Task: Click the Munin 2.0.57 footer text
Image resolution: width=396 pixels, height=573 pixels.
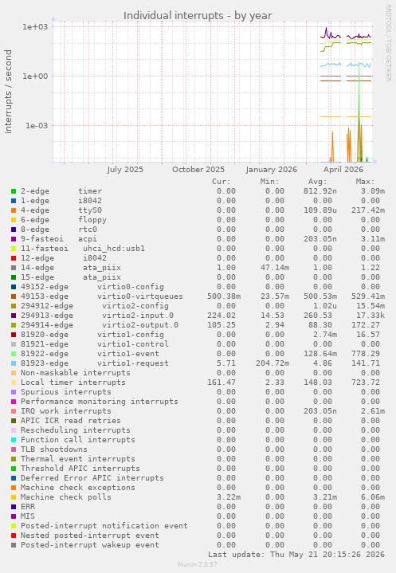Action: (x=198, y=564)
